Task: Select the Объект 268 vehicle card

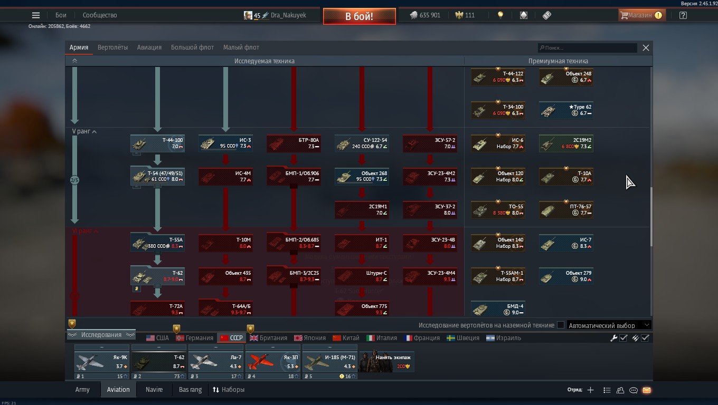Action: pos(362,176)
